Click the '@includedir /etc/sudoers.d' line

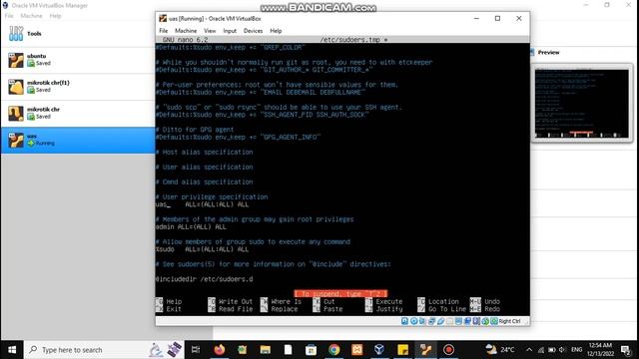[204, 279]
